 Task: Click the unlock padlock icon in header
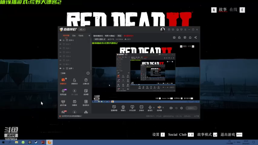click(179, 37)
